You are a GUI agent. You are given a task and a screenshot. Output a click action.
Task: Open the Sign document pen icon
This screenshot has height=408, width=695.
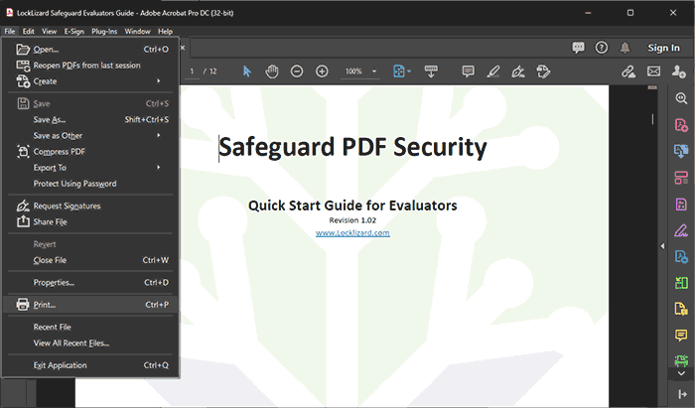(x=517, y=71)
